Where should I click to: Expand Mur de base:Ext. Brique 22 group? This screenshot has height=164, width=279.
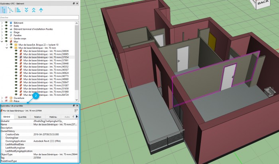point(7,45)
